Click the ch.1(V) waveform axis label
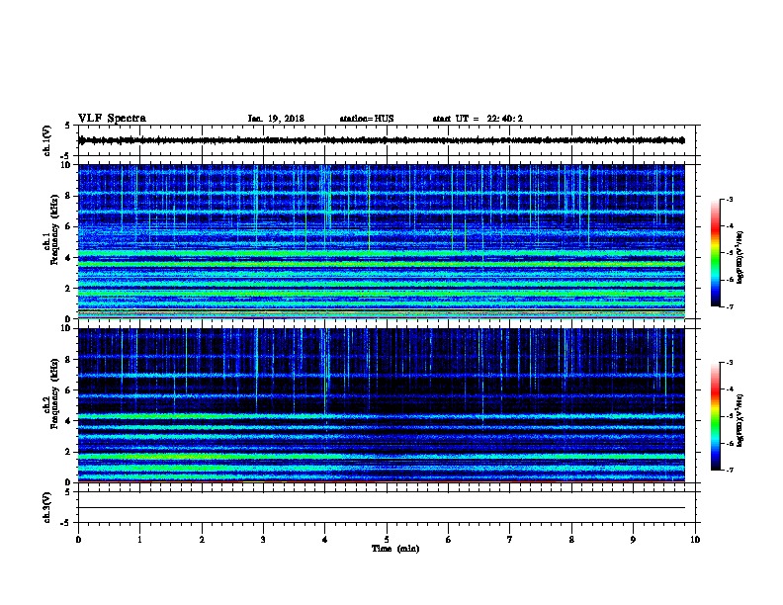 [46, 140]
